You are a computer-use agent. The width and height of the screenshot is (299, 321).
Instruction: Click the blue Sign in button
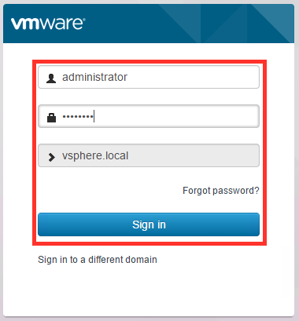(x=149, y=224)
